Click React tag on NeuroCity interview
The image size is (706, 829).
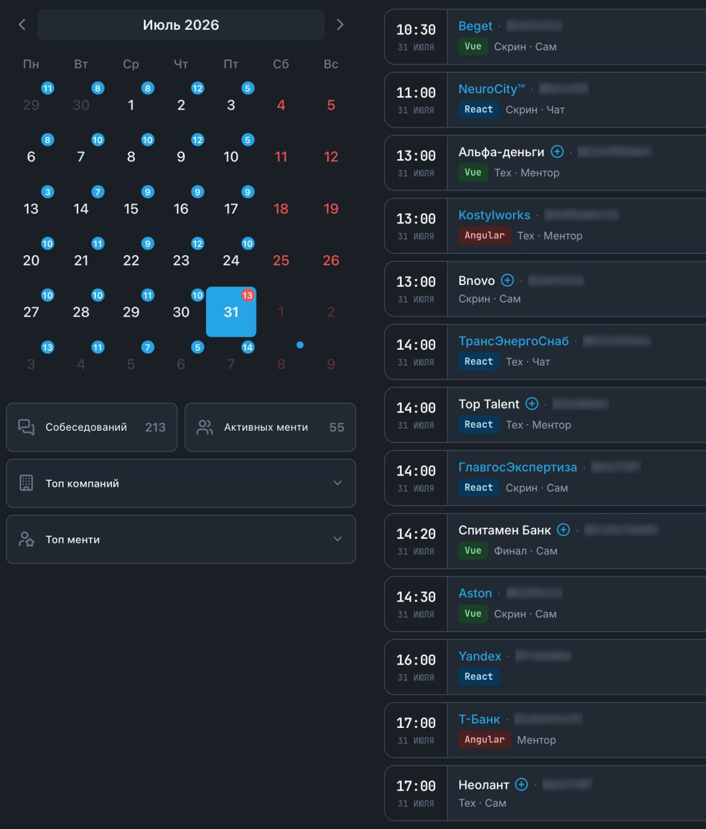click(479, 109)
